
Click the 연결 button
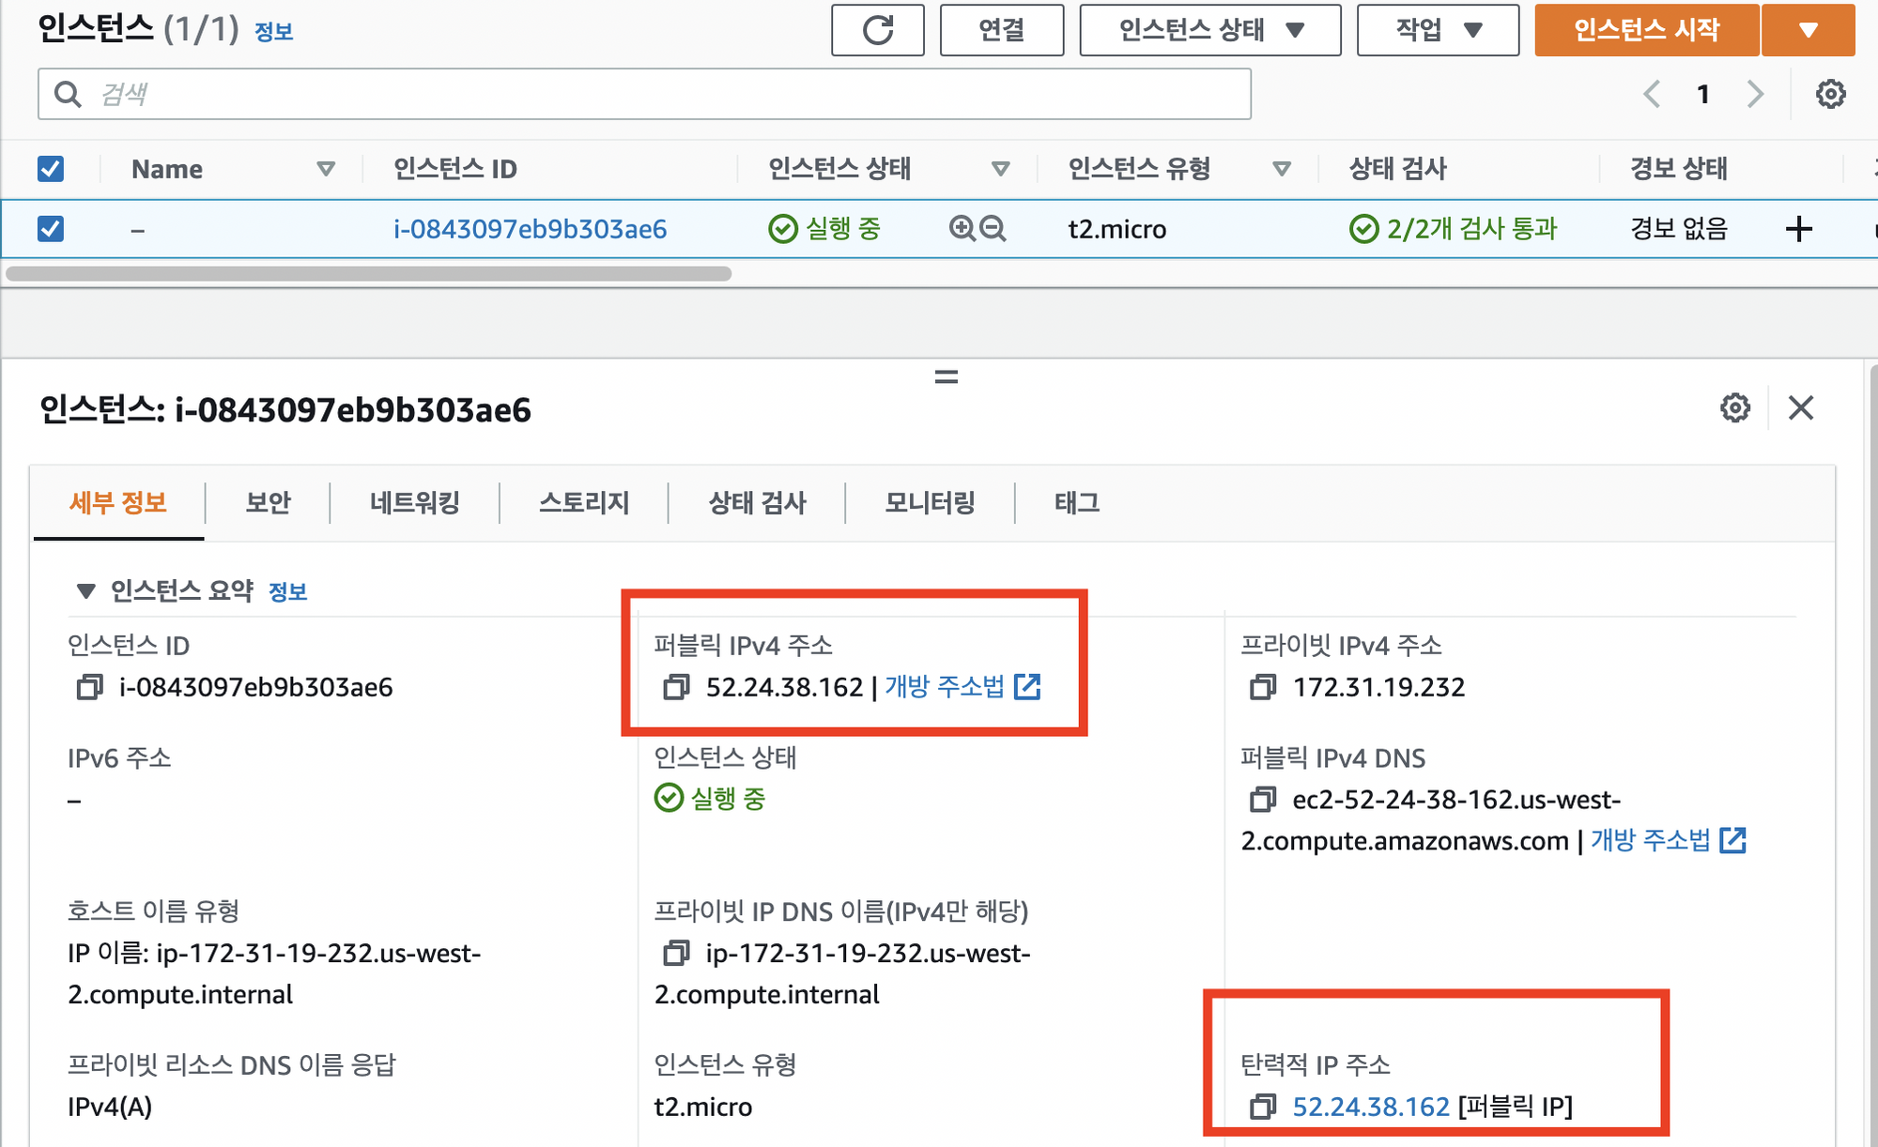pos(1001,30)
